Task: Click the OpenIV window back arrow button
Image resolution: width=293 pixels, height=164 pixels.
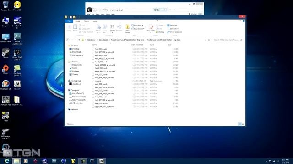Action: [x=89, y=10]
